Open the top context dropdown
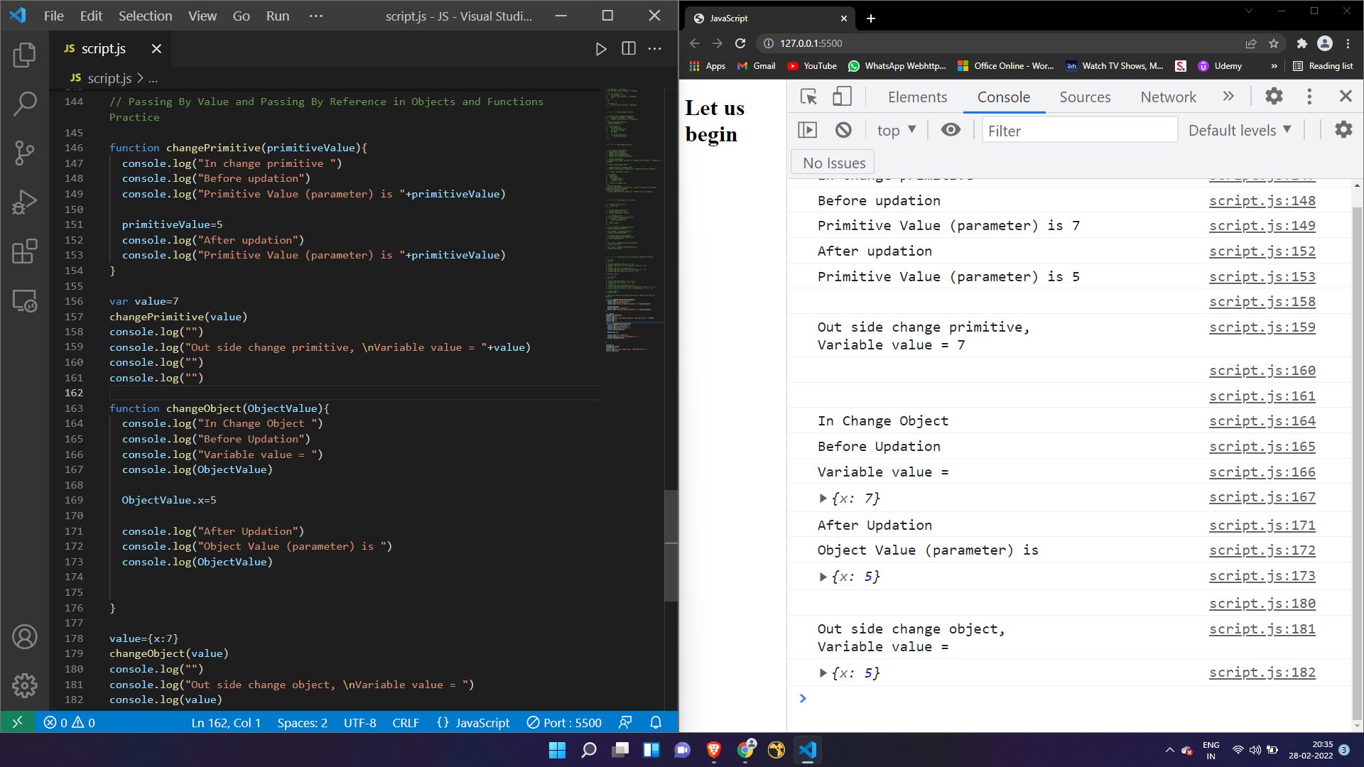Image resolution: width=1364 pixels, height=767 pixels. [x=896, y=130]
